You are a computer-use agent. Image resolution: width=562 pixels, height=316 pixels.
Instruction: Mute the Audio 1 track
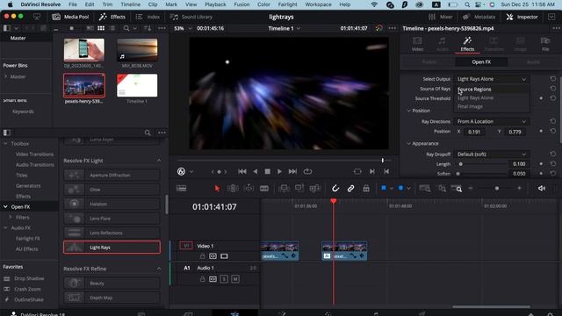click(235, 279)
